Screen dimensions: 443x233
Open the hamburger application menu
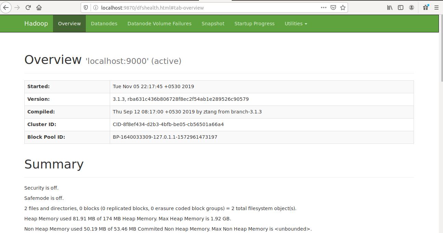click(x=437, y=8)
